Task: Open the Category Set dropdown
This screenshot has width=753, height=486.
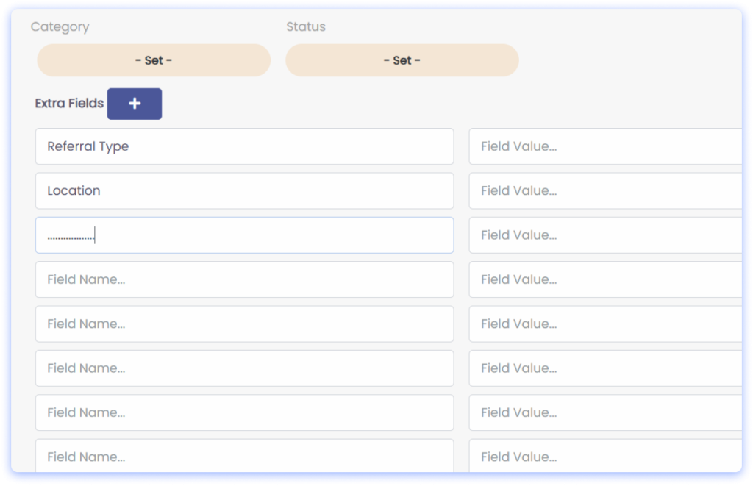Action: coord(154,60)
